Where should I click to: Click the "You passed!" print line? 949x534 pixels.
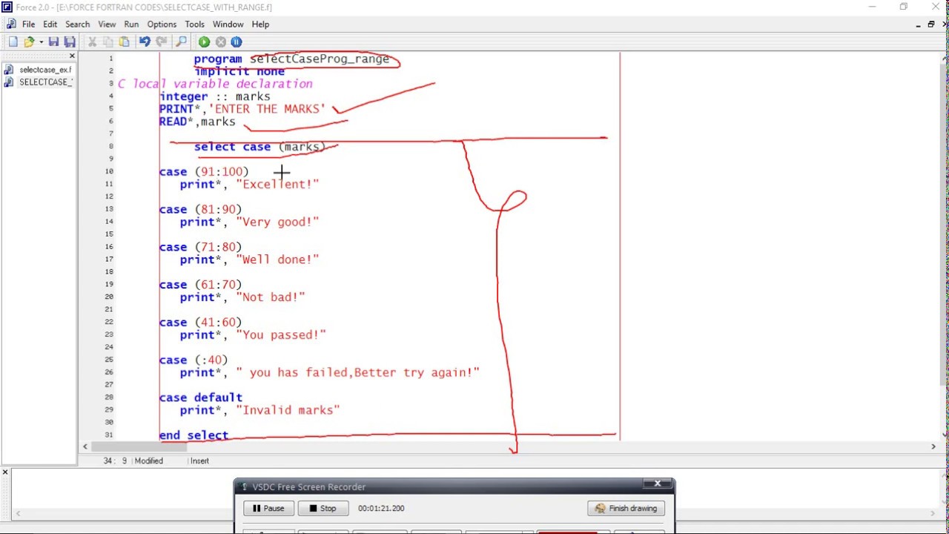[253, 335]
